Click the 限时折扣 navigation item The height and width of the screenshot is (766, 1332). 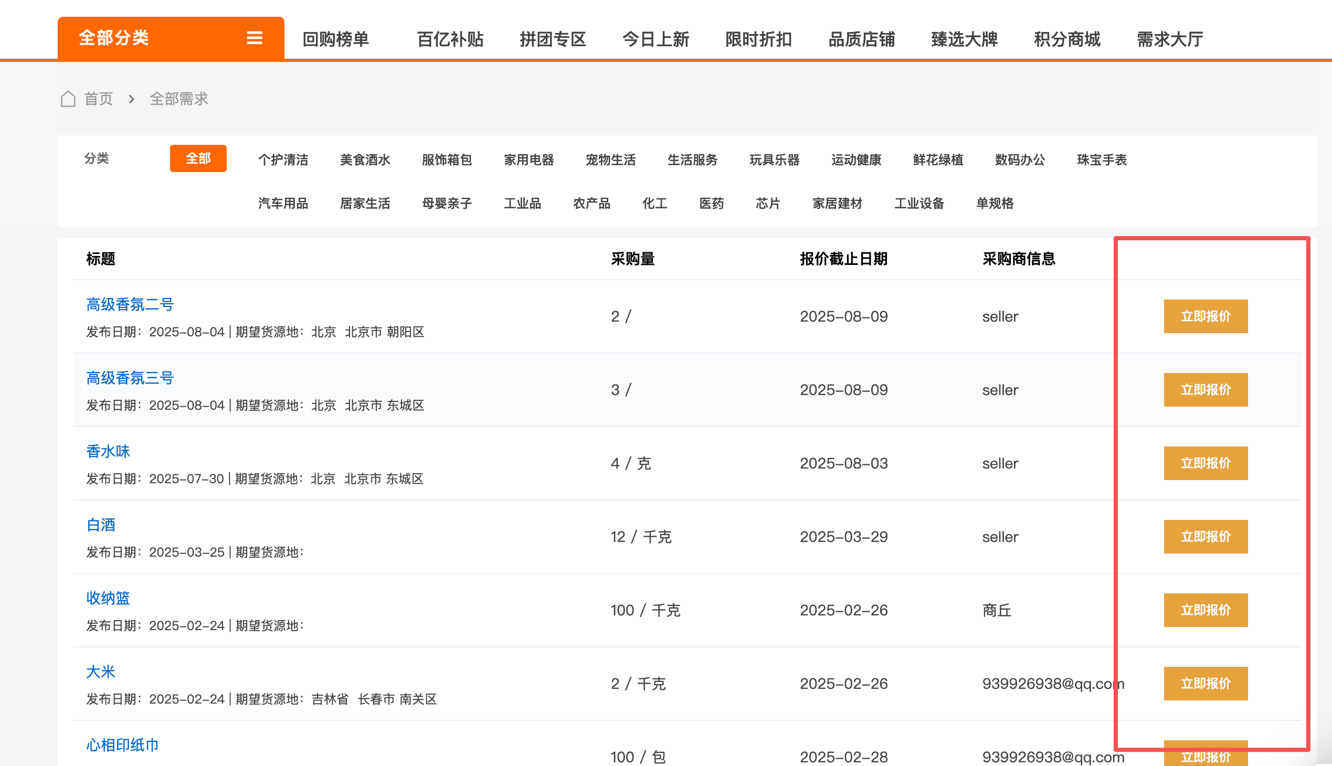tap(758, 39)
